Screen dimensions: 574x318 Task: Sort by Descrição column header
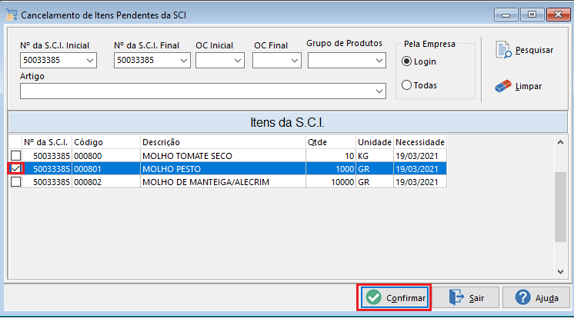pos(223,142)
